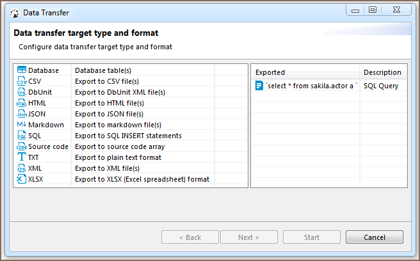Maximize the Data Transfer window
Screen dimensions: 420x261
[372, 10]
